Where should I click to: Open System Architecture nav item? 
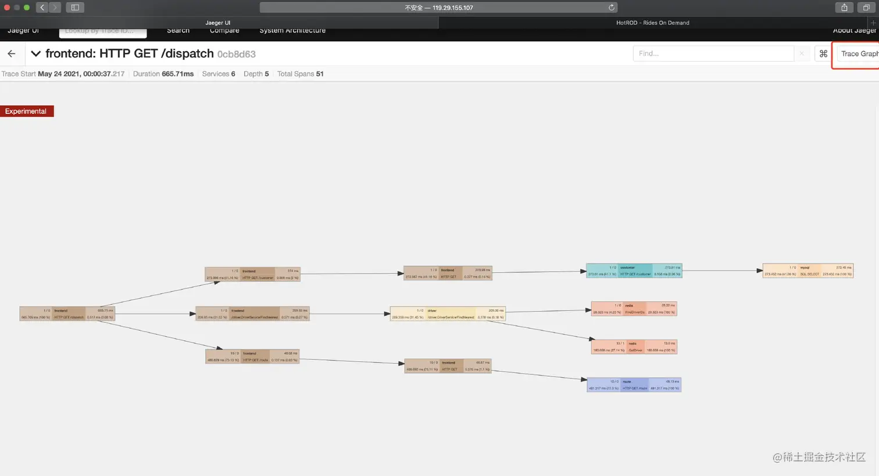click(x=292, y=30)
